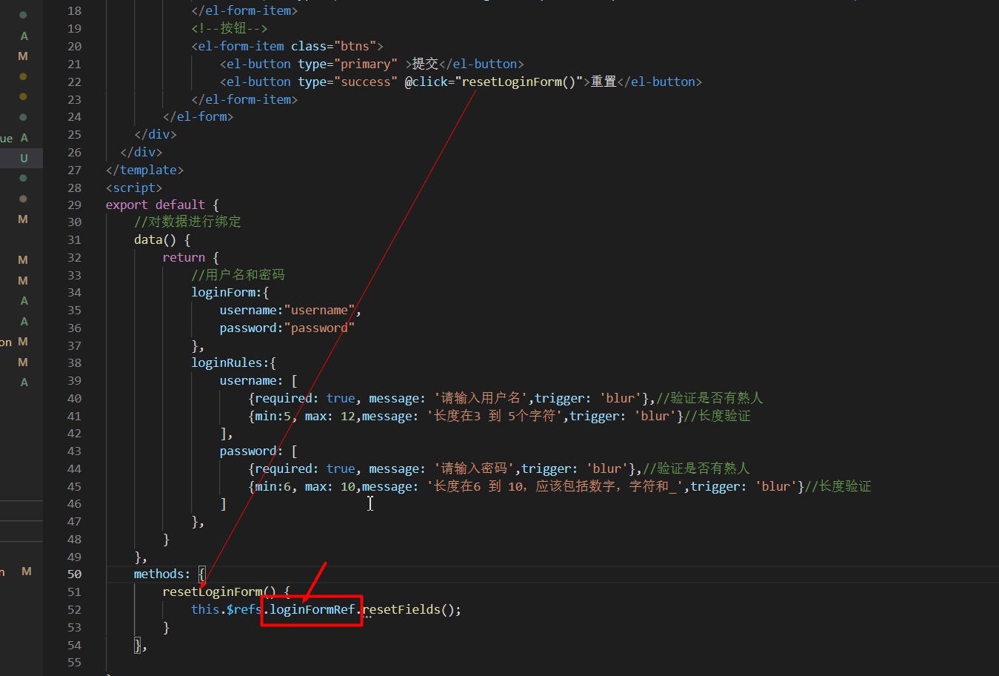Click the "primary" type value of 提交 button
This screenshot has width=999, height=676.
(x=366, y=64)
